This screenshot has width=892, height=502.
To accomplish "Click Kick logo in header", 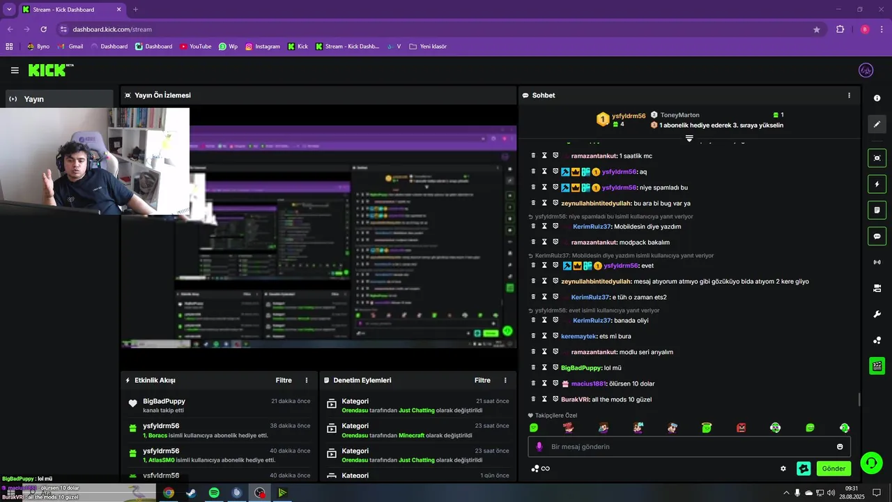I will click(x=51, y=70).
